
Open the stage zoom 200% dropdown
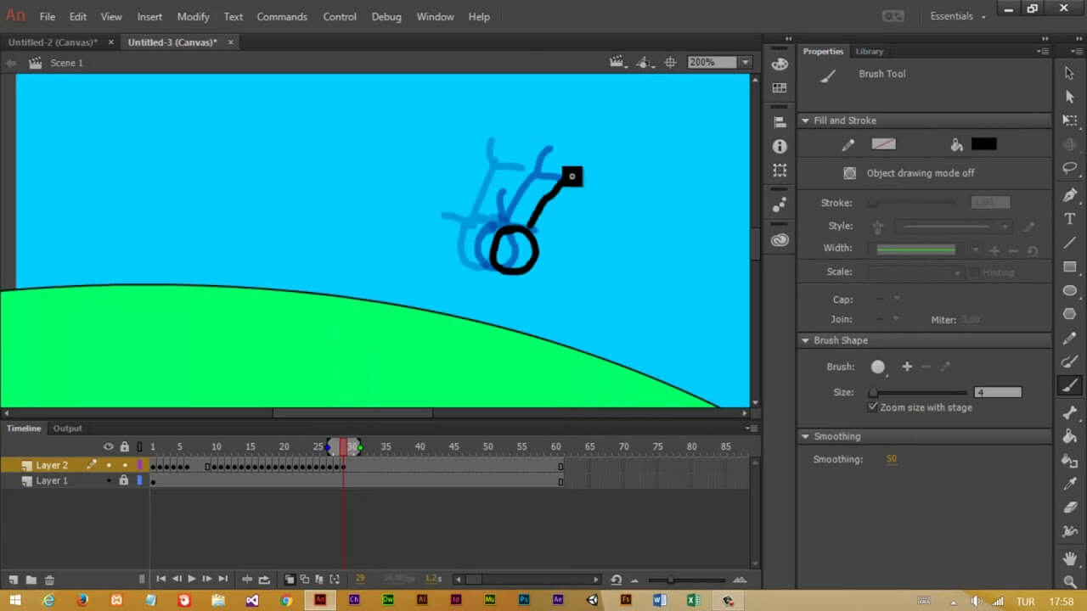pos(745,62)
